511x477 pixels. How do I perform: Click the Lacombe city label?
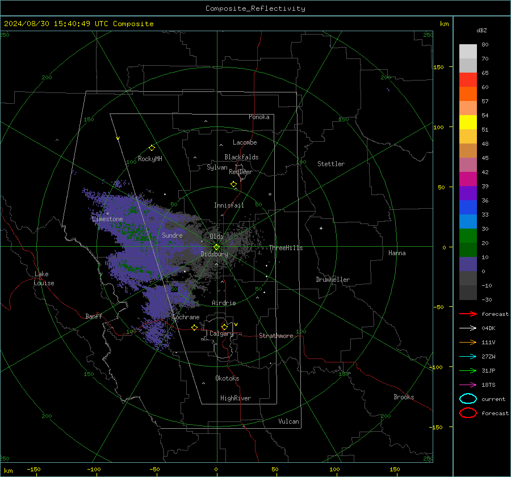[245, 142]
